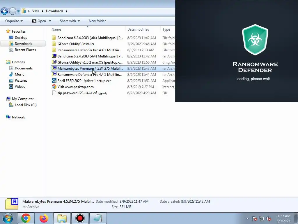Show hidden system tray icons arrow
298x224 pixels.
pyautogui.click(x=247, y=218)
